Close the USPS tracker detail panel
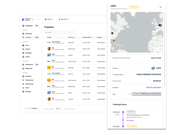The height and width of the screenshot is (130, 185). click(x=160, y=7)
